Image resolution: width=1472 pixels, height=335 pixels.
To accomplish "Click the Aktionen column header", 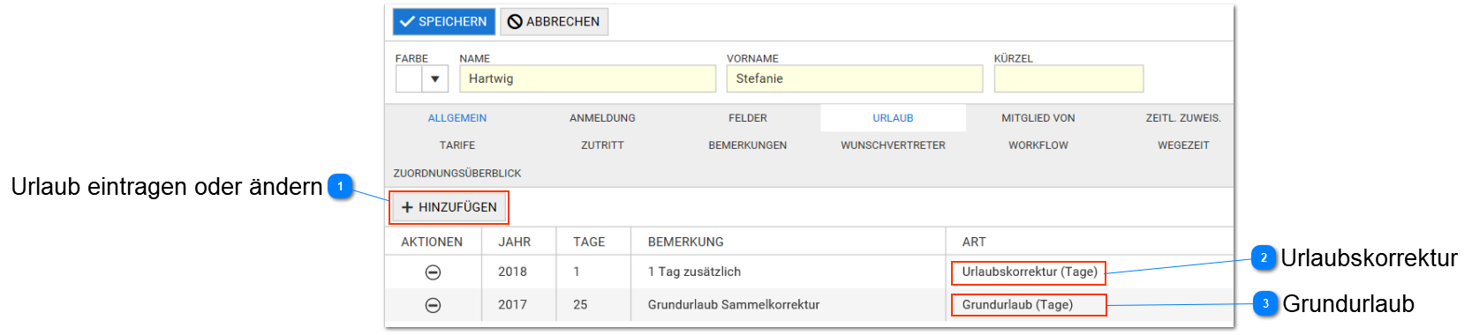I will tap(432, 242).
